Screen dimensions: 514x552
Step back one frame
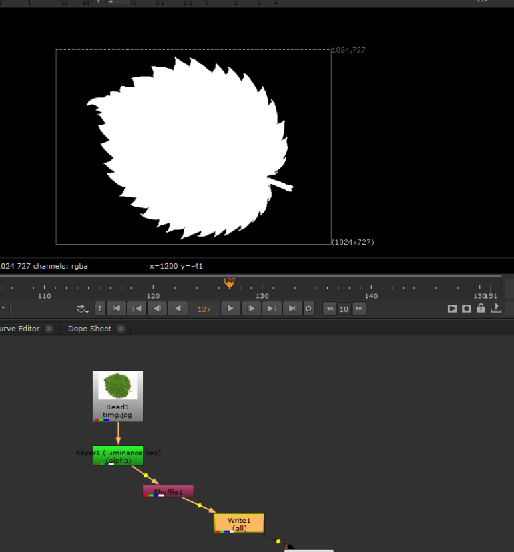158,309
